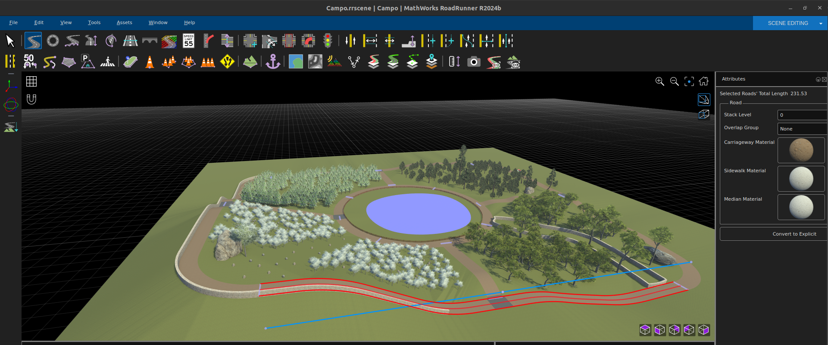The height and width of the screenshot is (345, 828).
Task: Click the Stack Level input field
Action: (802, 115)
